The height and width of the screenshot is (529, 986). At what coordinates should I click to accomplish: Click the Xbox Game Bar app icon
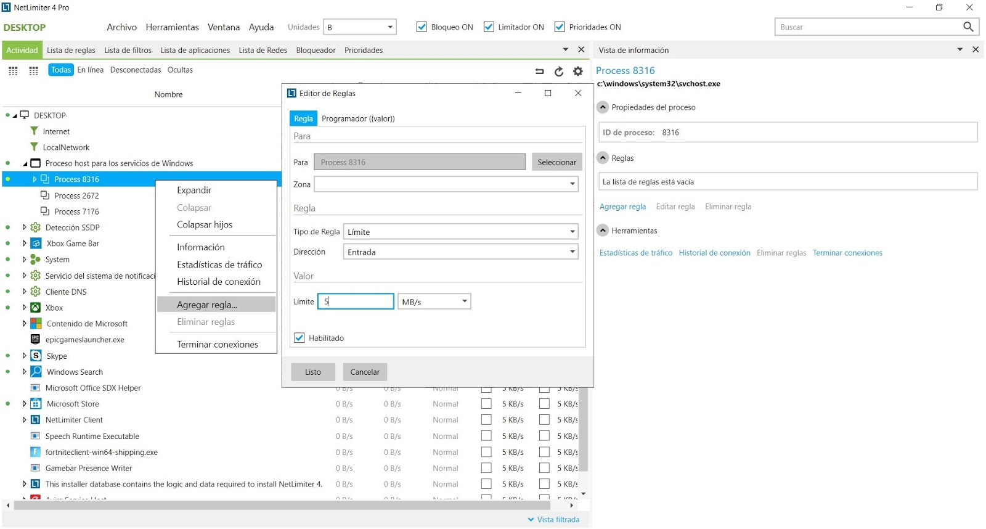[x=36, y=244]
